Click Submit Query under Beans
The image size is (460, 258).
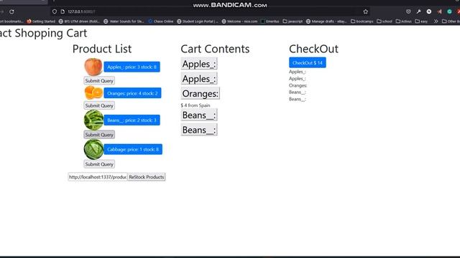tap(99, 135)
